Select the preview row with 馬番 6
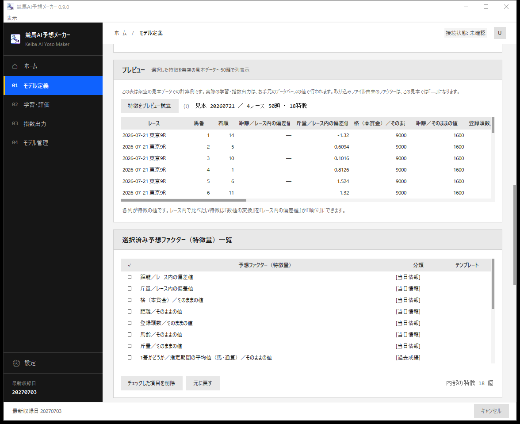 [x=306, y=193]
